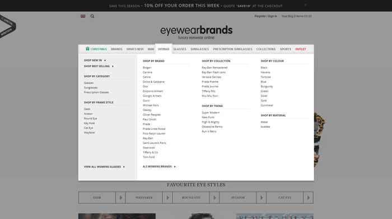Open the Sports menu tab
The height and width of the screenshot is (219, 392).
click(x=285, y=49)
